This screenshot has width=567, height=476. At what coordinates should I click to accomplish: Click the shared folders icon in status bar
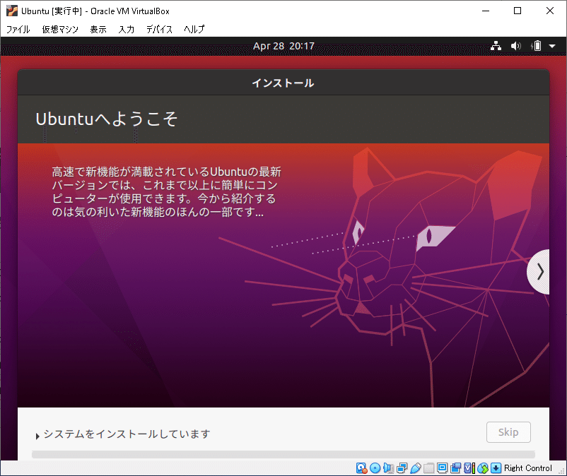[x=428, y=468]
